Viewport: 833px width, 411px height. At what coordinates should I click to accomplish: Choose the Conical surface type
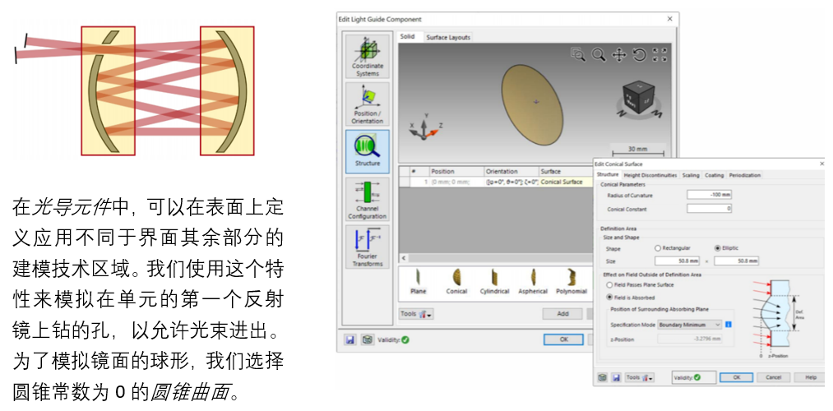(456, 281)
